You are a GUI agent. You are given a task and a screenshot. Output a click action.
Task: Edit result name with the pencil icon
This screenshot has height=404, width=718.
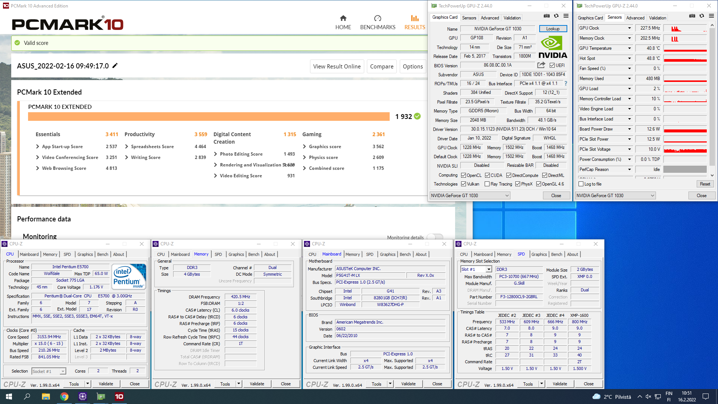[115, 66]
